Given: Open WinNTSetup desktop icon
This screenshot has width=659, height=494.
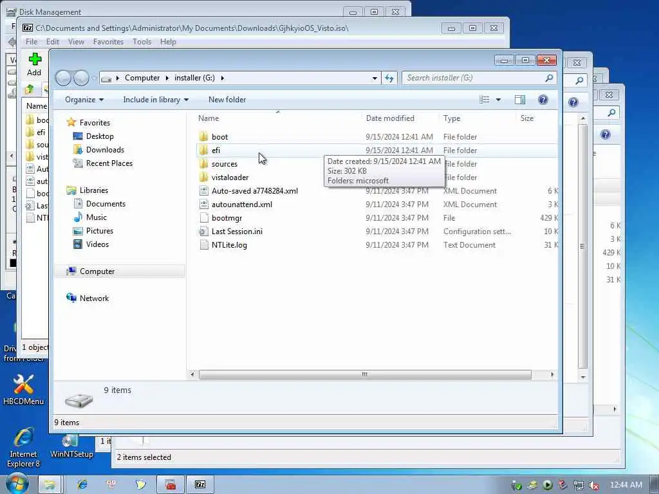Looking at the screenshot, I should tap(71, 446).
